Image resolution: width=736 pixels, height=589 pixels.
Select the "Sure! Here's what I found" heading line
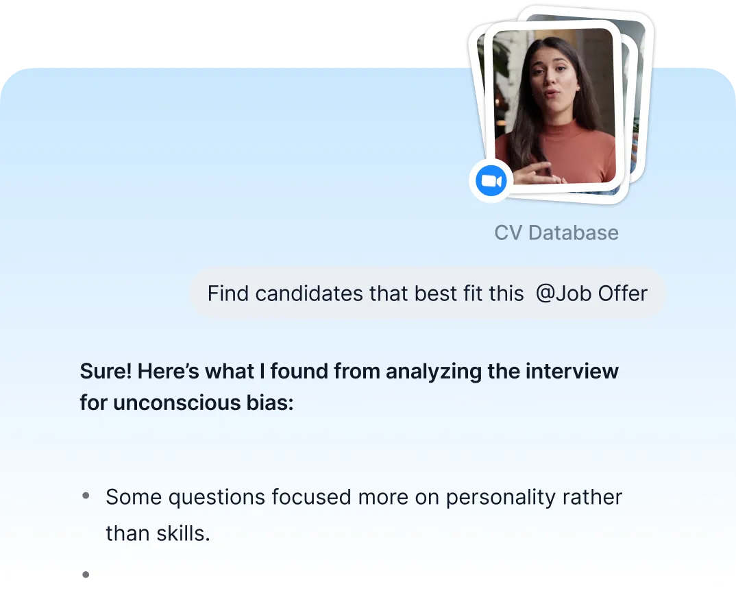[x=349, y=371]
